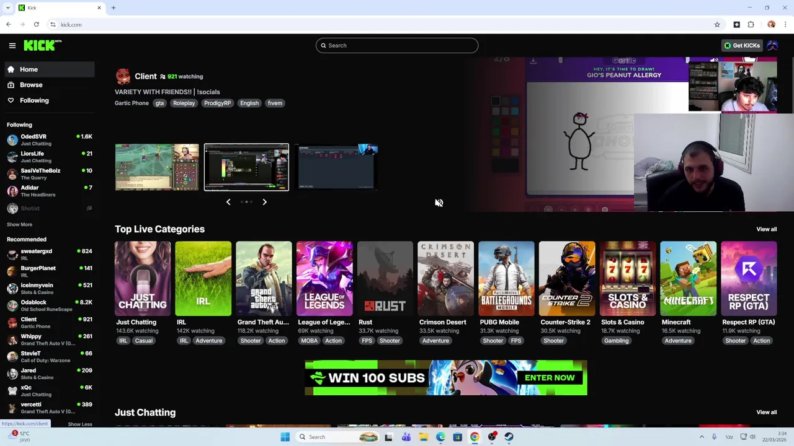Screen dimensions: 794x446
Task: Expand Following list with Show More
Action: [19, 225]
